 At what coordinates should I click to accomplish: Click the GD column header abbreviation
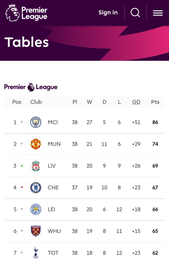(x=136, y=102)
